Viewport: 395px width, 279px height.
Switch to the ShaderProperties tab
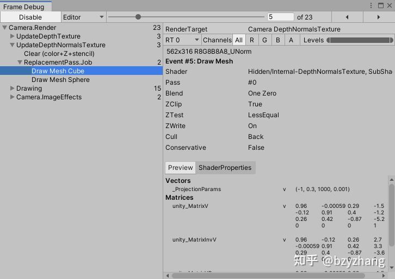225,168
